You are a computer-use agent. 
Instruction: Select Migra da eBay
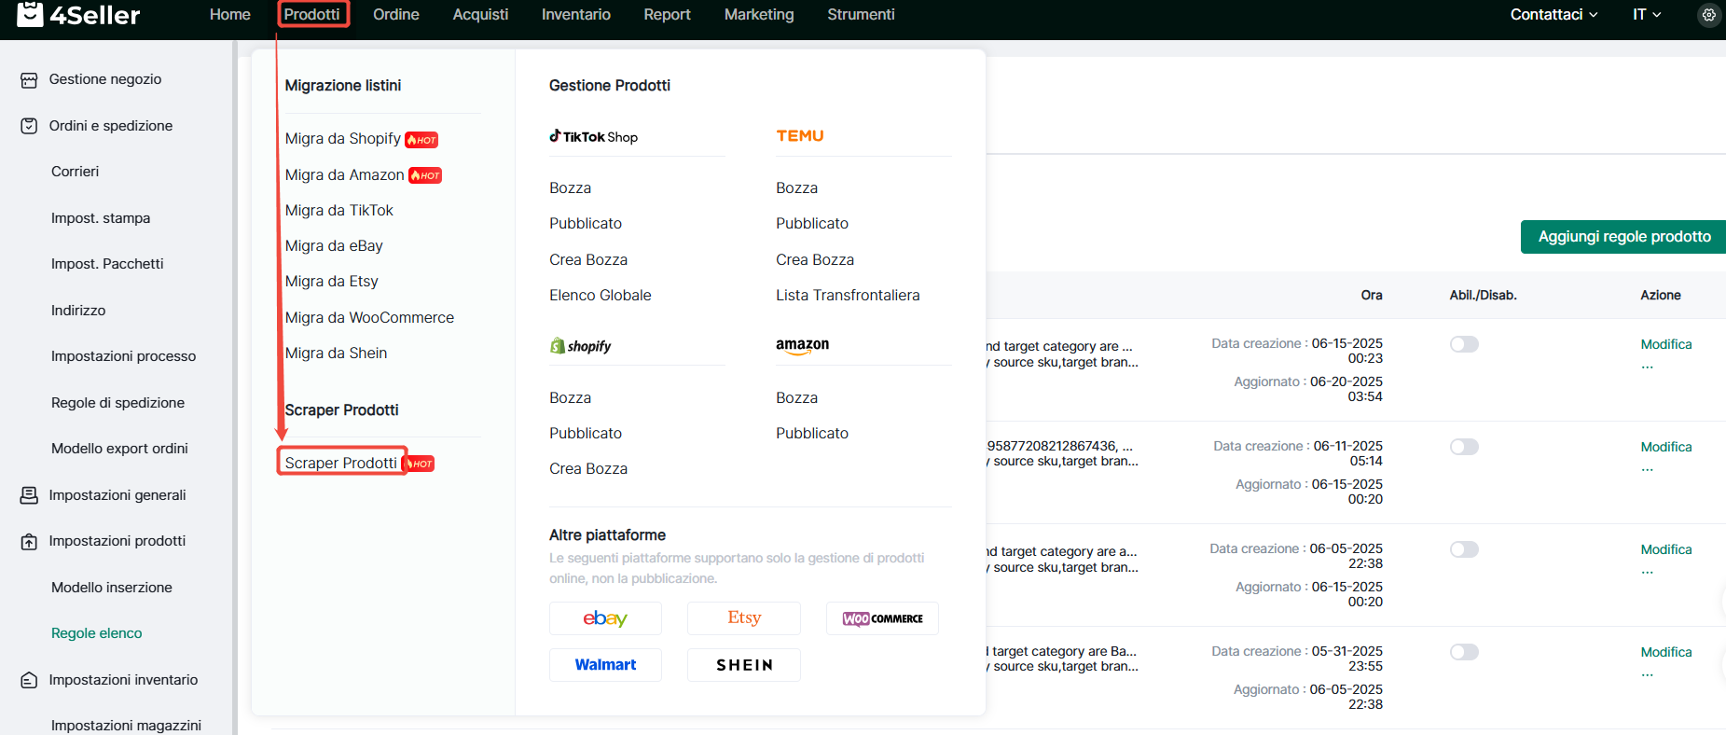[x=334, y=246]
